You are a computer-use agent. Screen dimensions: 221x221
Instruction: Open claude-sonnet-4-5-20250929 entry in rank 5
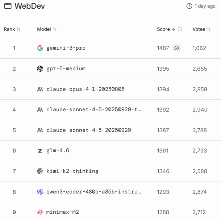[89, 130]
